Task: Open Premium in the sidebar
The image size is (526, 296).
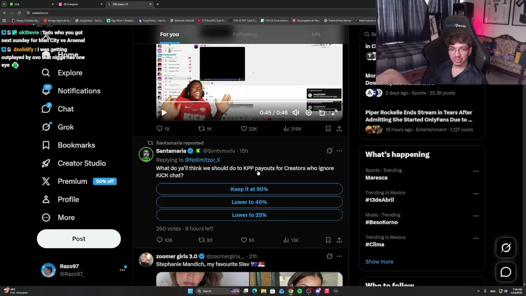Action: click(79, 181)
